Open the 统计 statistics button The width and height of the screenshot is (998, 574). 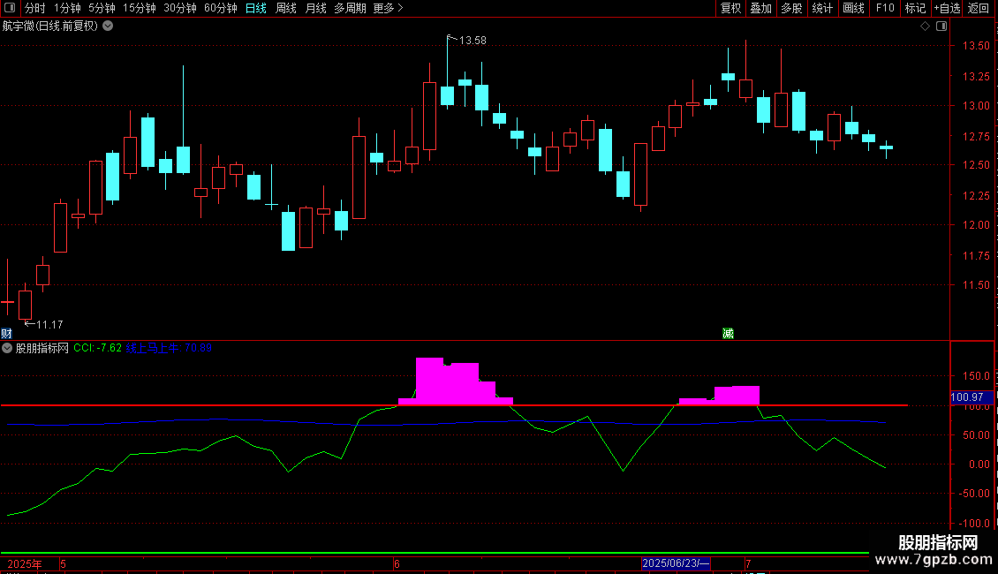(822, 8)
